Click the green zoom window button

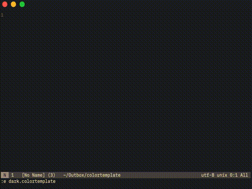click(x=22, y=4)
